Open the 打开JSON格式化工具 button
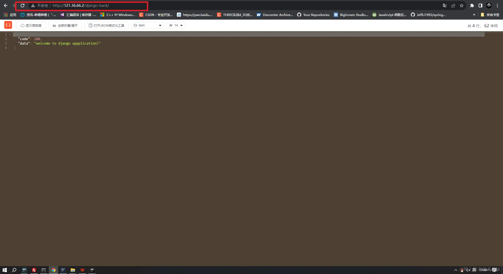Screen dimensions: 503x274 click(x=106, y=25)
